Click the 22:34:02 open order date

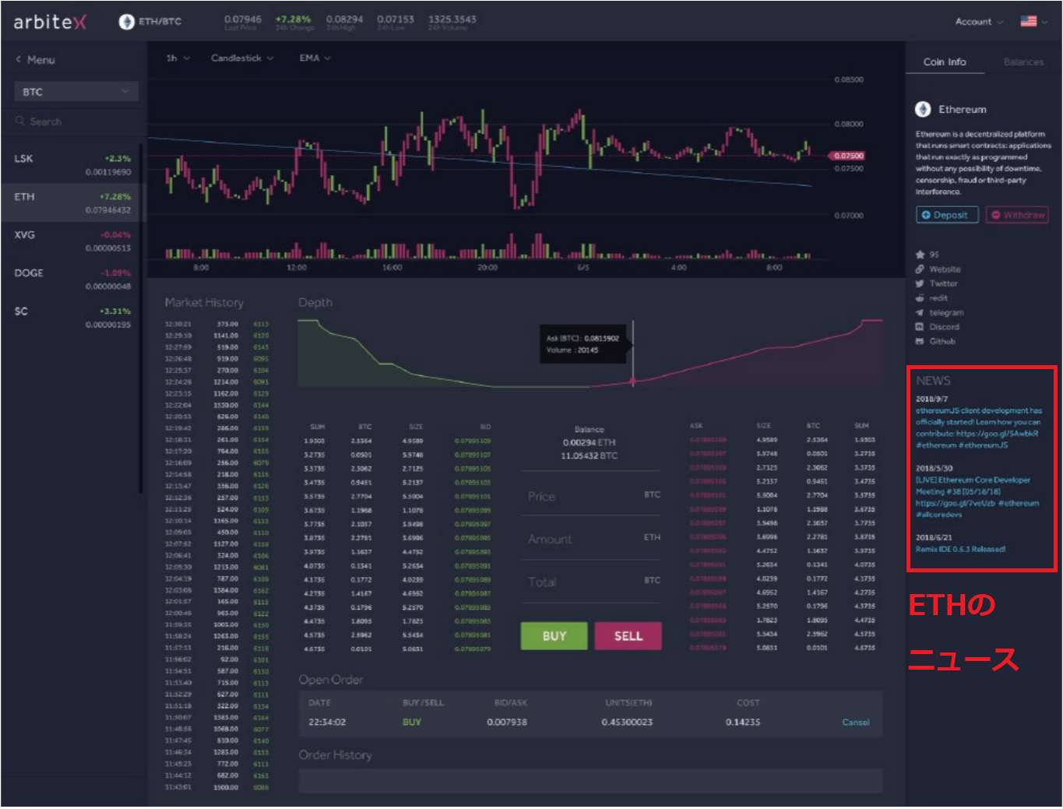(327, 722)
